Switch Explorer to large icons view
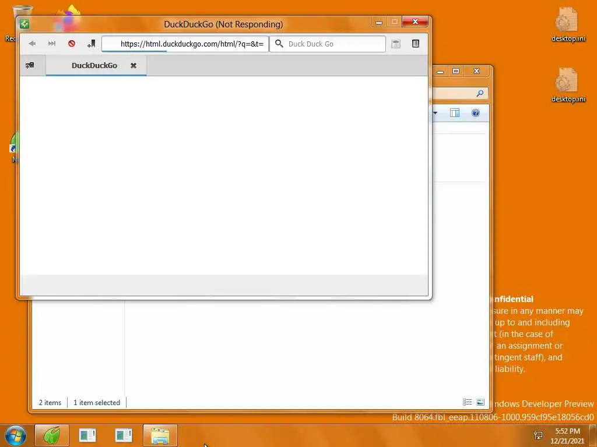Viewport: 597px width, 447px height. [480, 402]
